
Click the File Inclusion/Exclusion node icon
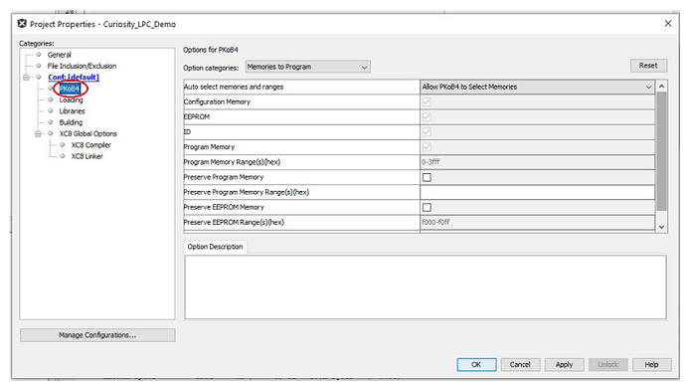(39, 66)
